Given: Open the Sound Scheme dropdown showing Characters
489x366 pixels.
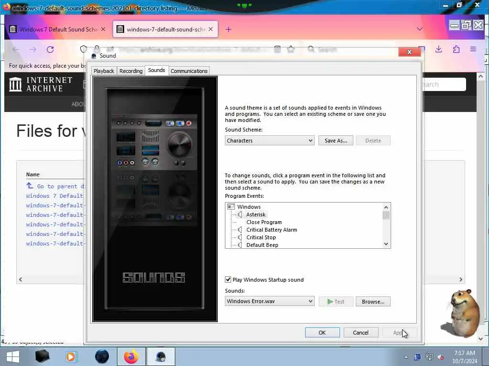Looking at the screenshot, I should [x=270, y=141].
